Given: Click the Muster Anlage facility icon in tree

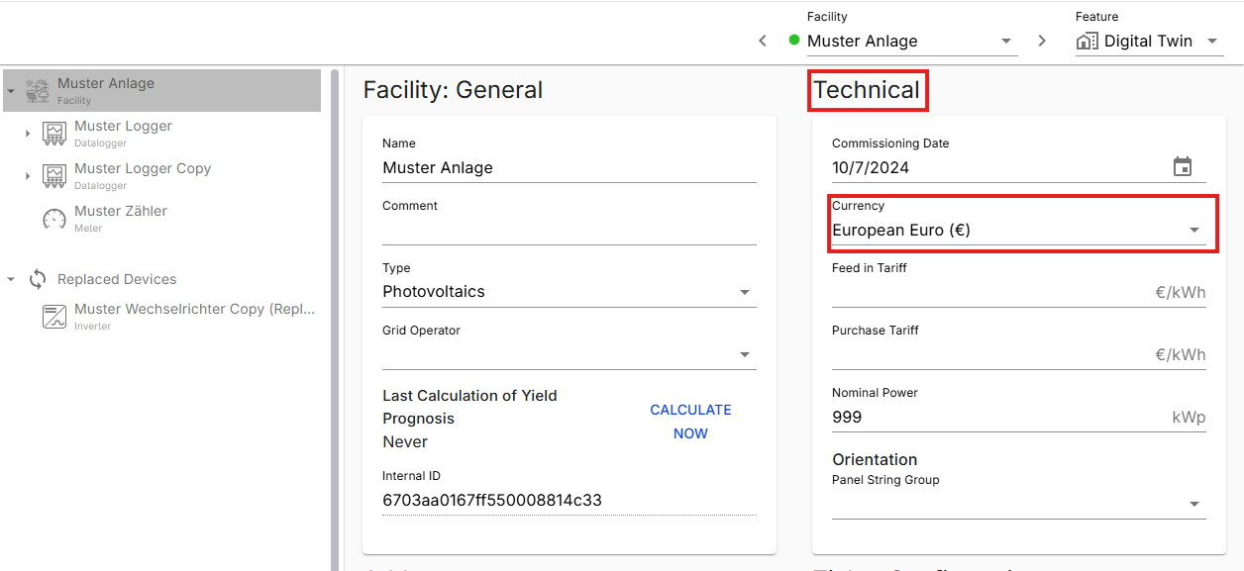Looking at the screenshot, I should point(38,90).
